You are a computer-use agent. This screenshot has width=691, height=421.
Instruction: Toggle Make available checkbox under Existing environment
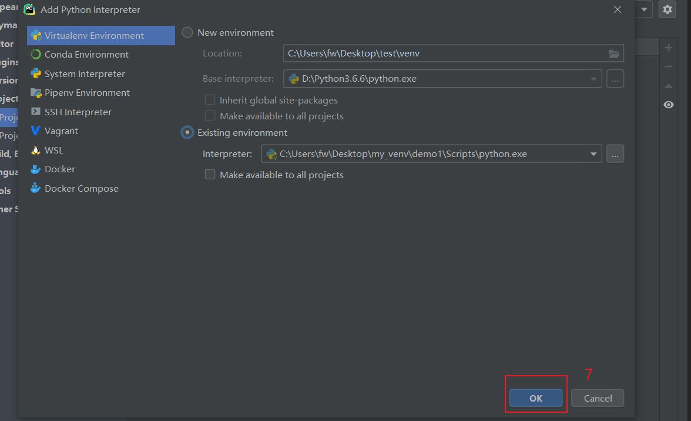[x=210, y=175]
